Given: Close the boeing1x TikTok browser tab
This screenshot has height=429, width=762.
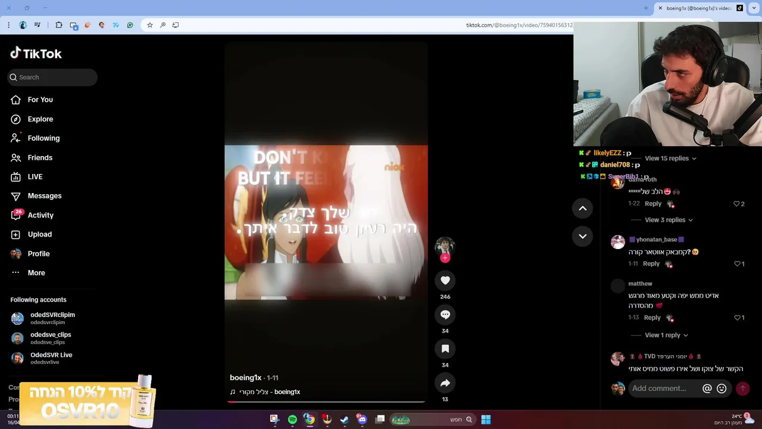Looking at the screenshot, I should click(x=660, y=8).
